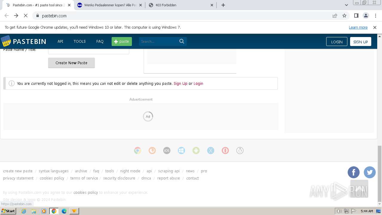Open the macOS X app icon in footer
The image size is (382, 215).
click(211, 150)
